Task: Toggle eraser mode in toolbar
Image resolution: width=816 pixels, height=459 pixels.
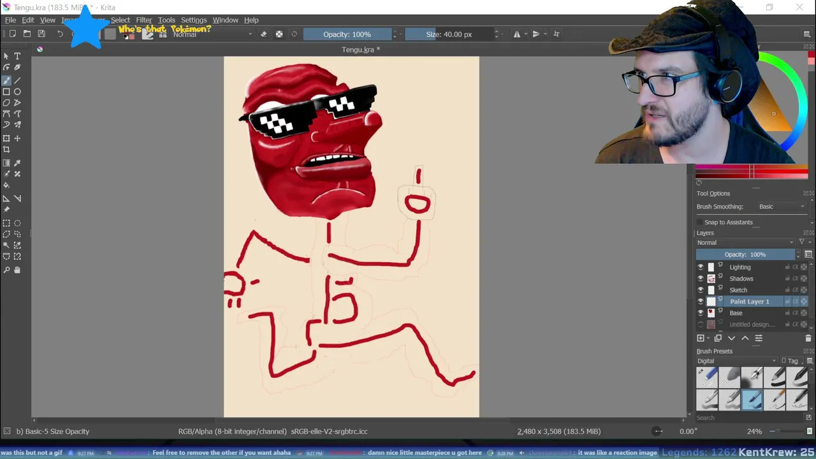Action: click(264, 34)
